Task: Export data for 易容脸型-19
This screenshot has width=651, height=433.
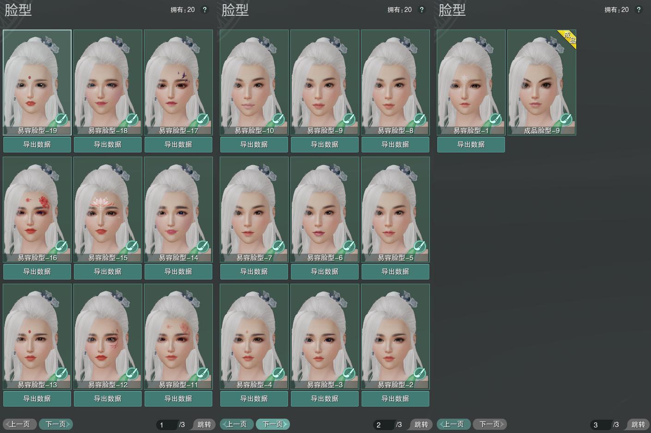Action: click(37, 145)
